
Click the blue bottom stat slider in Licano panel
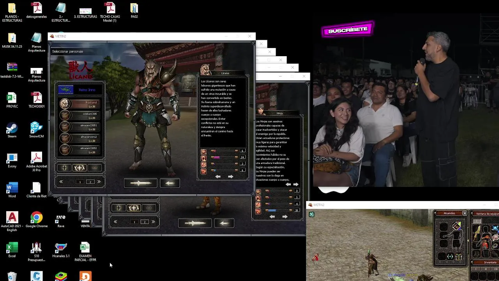(225, 170)
